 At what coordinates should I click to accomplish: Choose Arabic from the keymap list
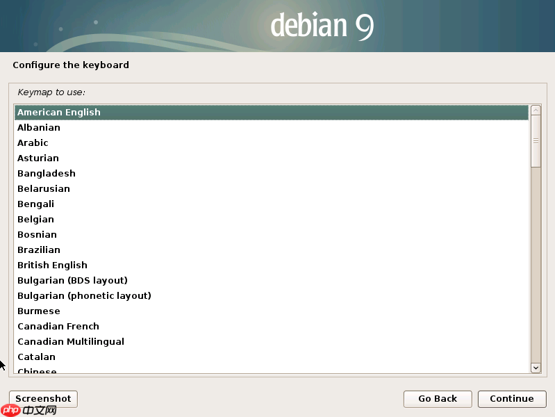click(x=272, y=142)
